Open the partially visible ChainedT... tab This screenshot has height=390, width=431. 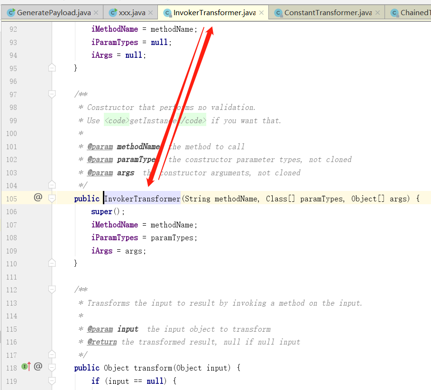click(408, 13)
